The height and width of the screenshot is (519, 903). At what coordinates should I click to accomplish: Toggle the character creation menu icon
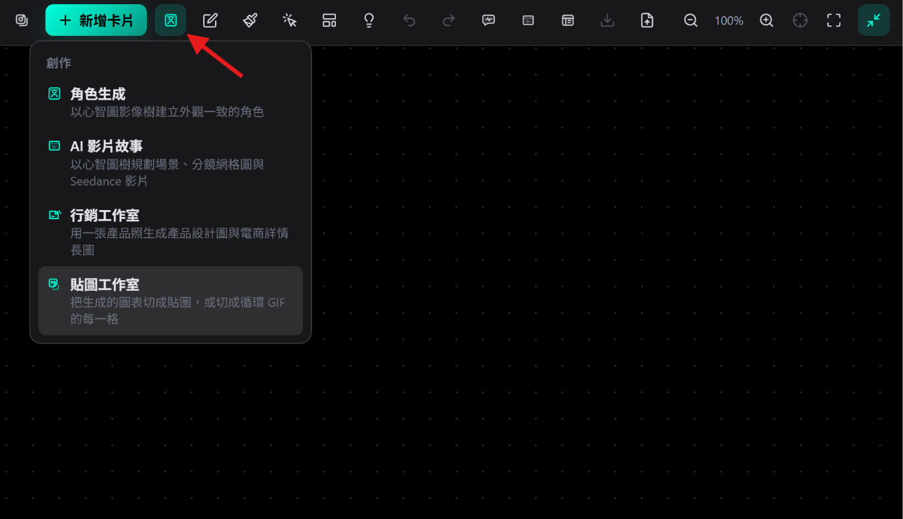(171, 20)
